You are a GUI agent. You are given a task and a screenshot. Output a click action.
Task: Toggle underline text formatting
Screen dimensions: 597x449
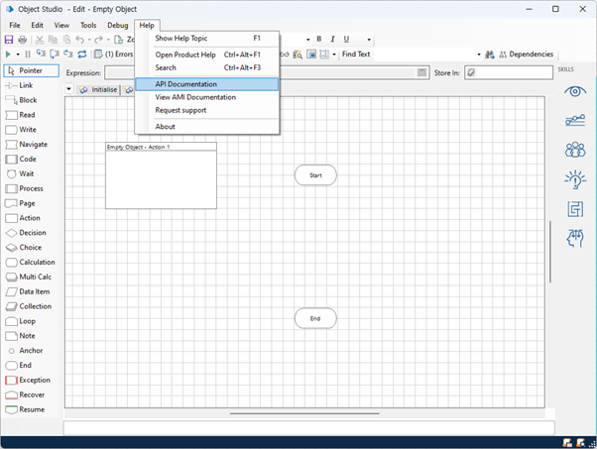point(346,40)
